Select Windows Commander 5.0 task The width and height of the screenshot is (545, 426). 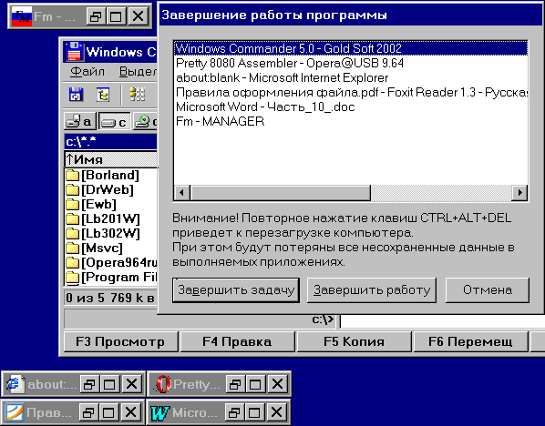pos(351,48)
